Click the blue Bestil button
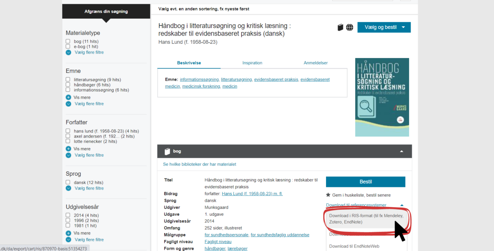 [366, 182]
